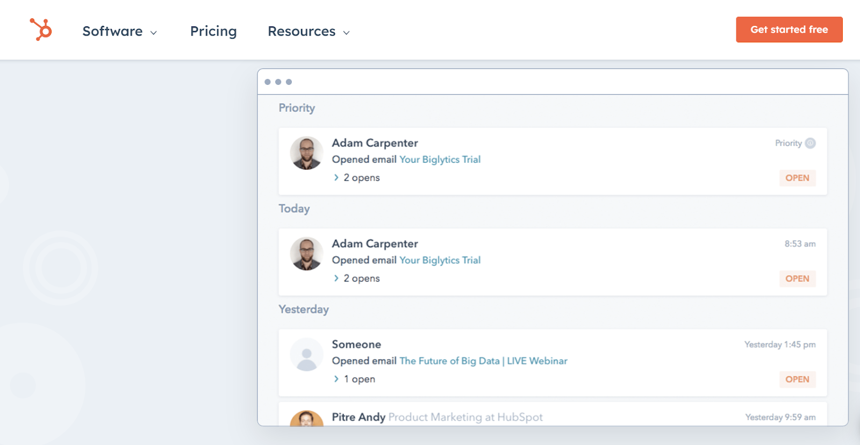The image size is (860, 445).
Task: Click Adam Carpenter's avatar in the Priority card
Action: pyautogui.click(x=306, y=153)
